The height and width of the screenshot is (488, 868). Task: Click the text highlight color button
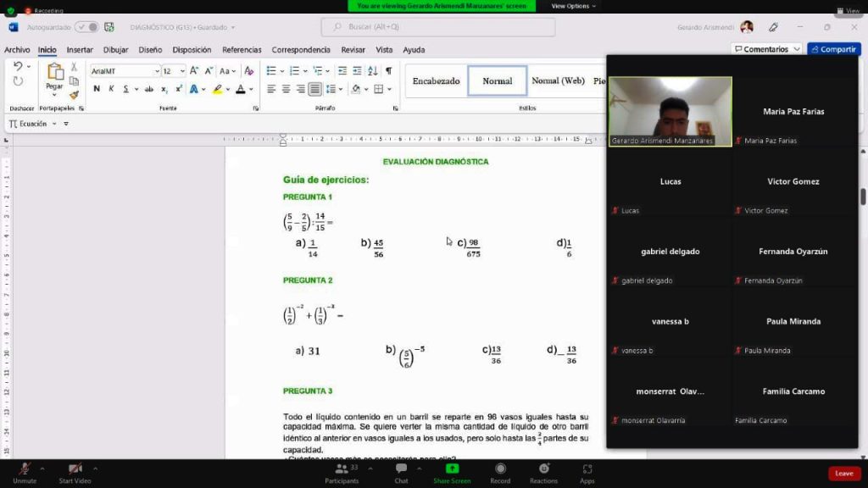click(x=218, y=89)
